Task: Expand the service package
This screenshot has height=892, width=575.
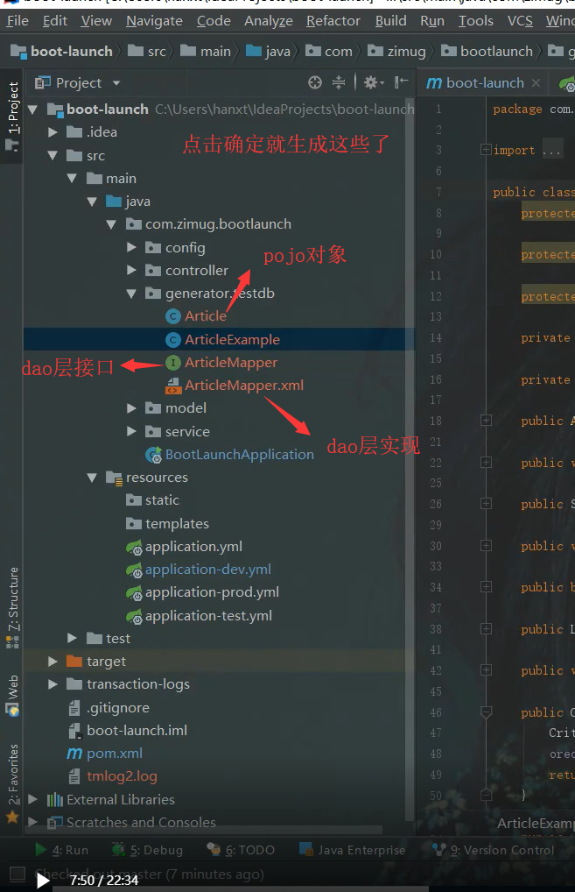Action: [131, 431]
